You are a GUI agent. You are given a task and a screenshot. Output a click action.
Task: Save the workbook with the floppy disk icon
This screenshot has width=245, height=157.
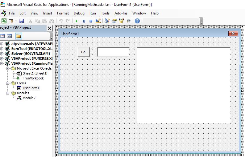(x=22, y=21)
